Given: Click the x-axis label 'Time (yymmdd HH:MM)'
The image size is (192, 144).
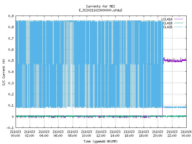Looking at the screenshot, I should 100,141.
